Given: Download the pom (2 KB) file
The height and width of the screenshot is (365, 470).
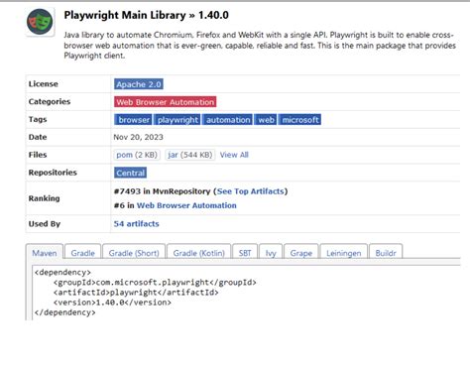Looking at the screenshot, I should click(x=137, y=155).
